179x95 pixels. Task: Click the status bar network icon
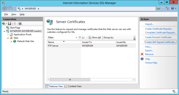point(174,91)
